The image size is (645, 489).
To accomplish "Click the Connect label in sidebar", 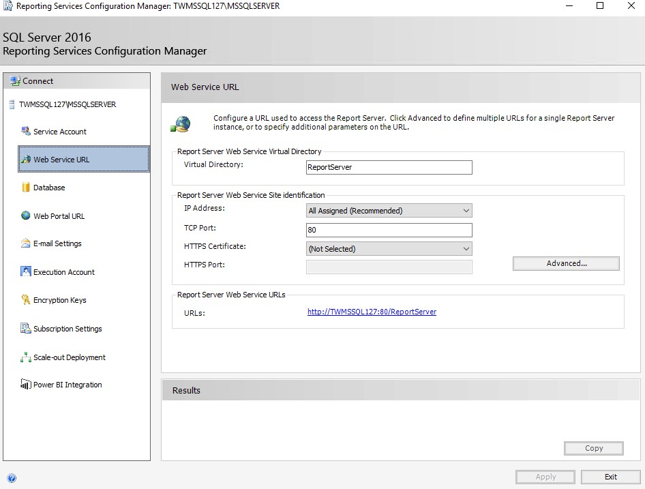I will click(x=38, y=81).
